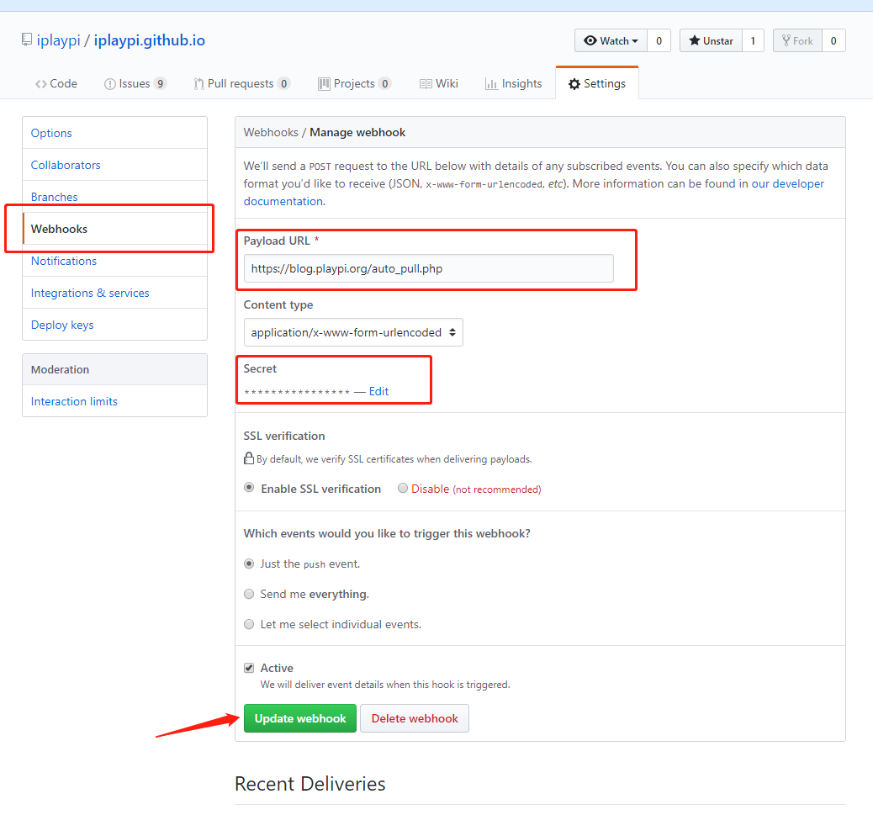Click the Pull requests branch icon
Screen dimensions: 873x815
coord(198,84)
